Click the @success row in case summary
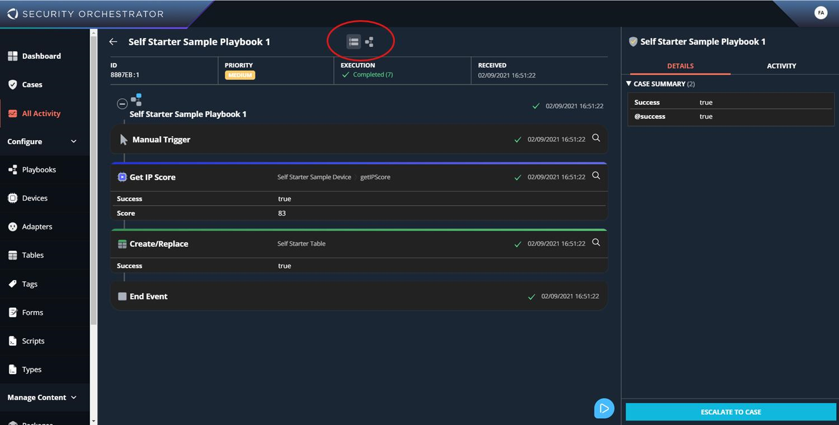839x425 pixels. [730, 117]
